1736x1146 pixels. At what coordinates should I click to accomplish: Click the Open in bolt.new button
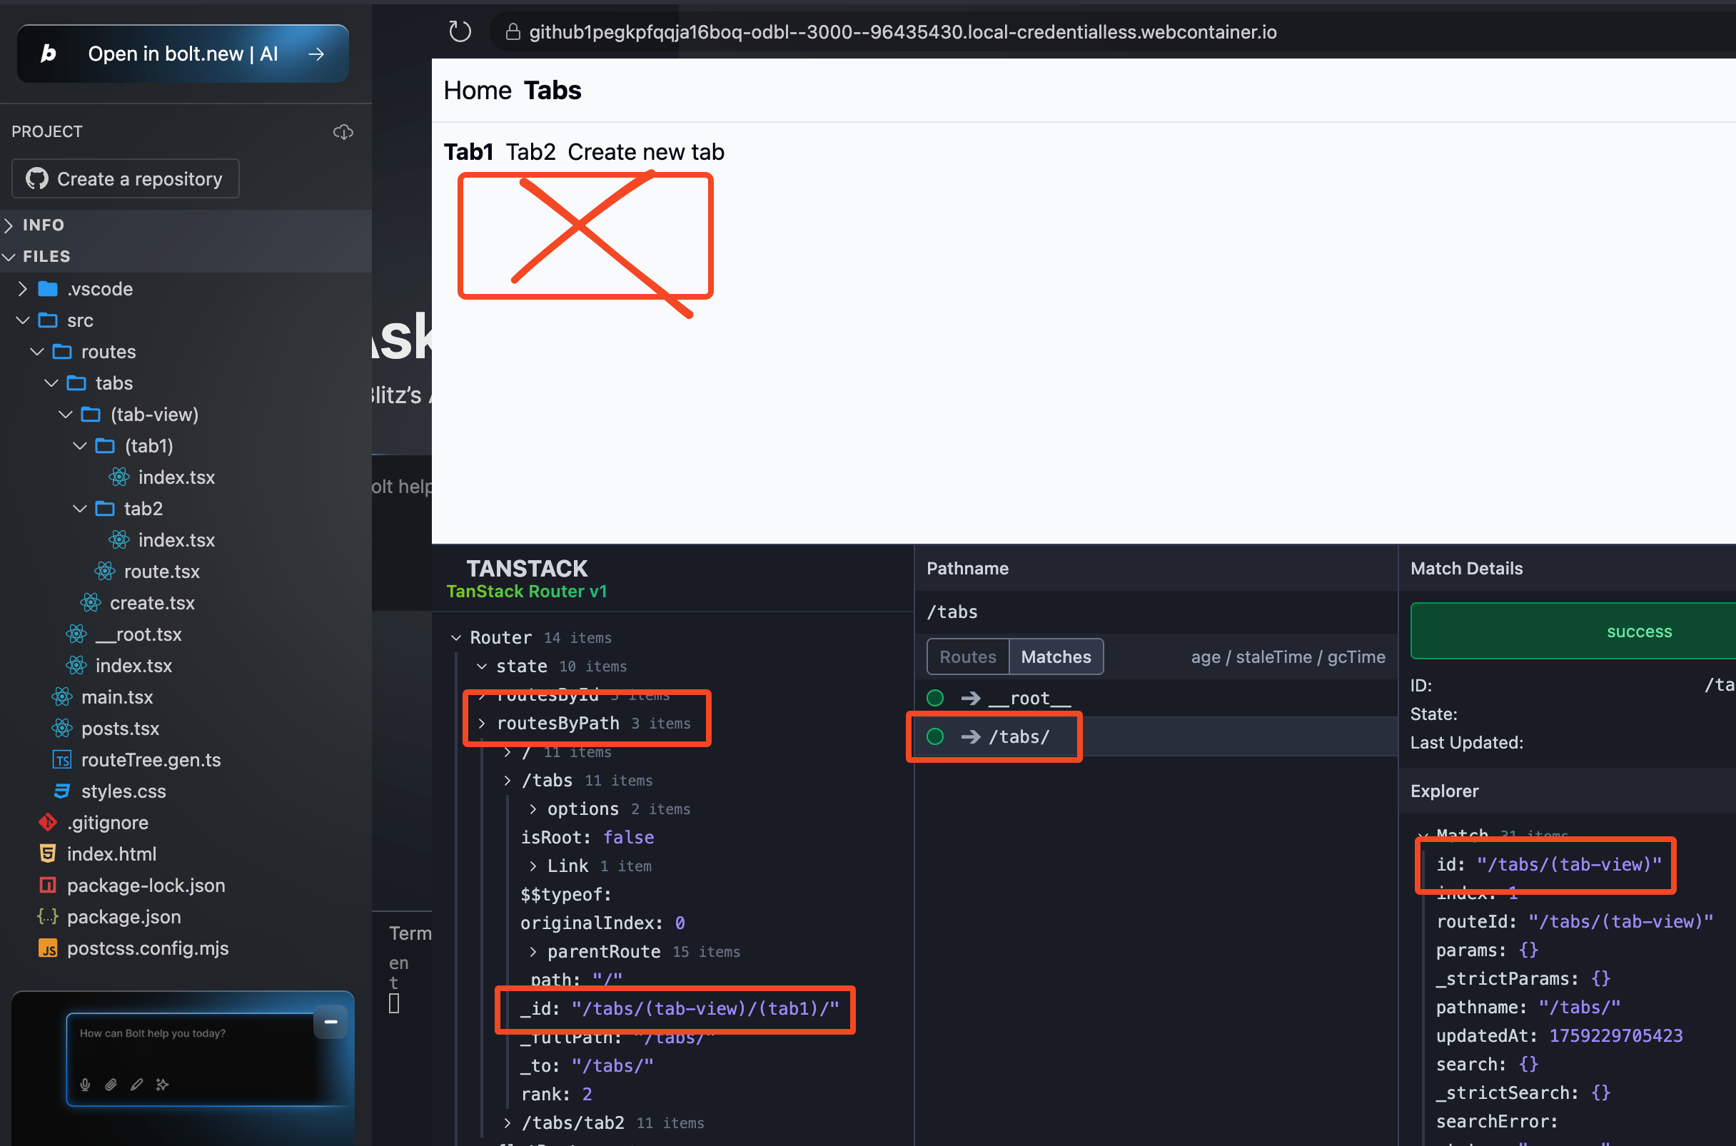183,54
